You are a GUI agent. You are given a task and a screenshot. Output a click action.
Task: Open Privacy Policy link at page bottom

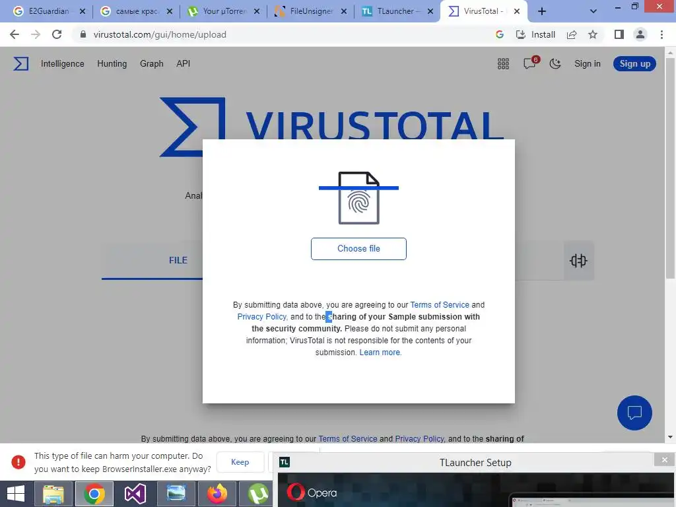(x=419, y=438)
